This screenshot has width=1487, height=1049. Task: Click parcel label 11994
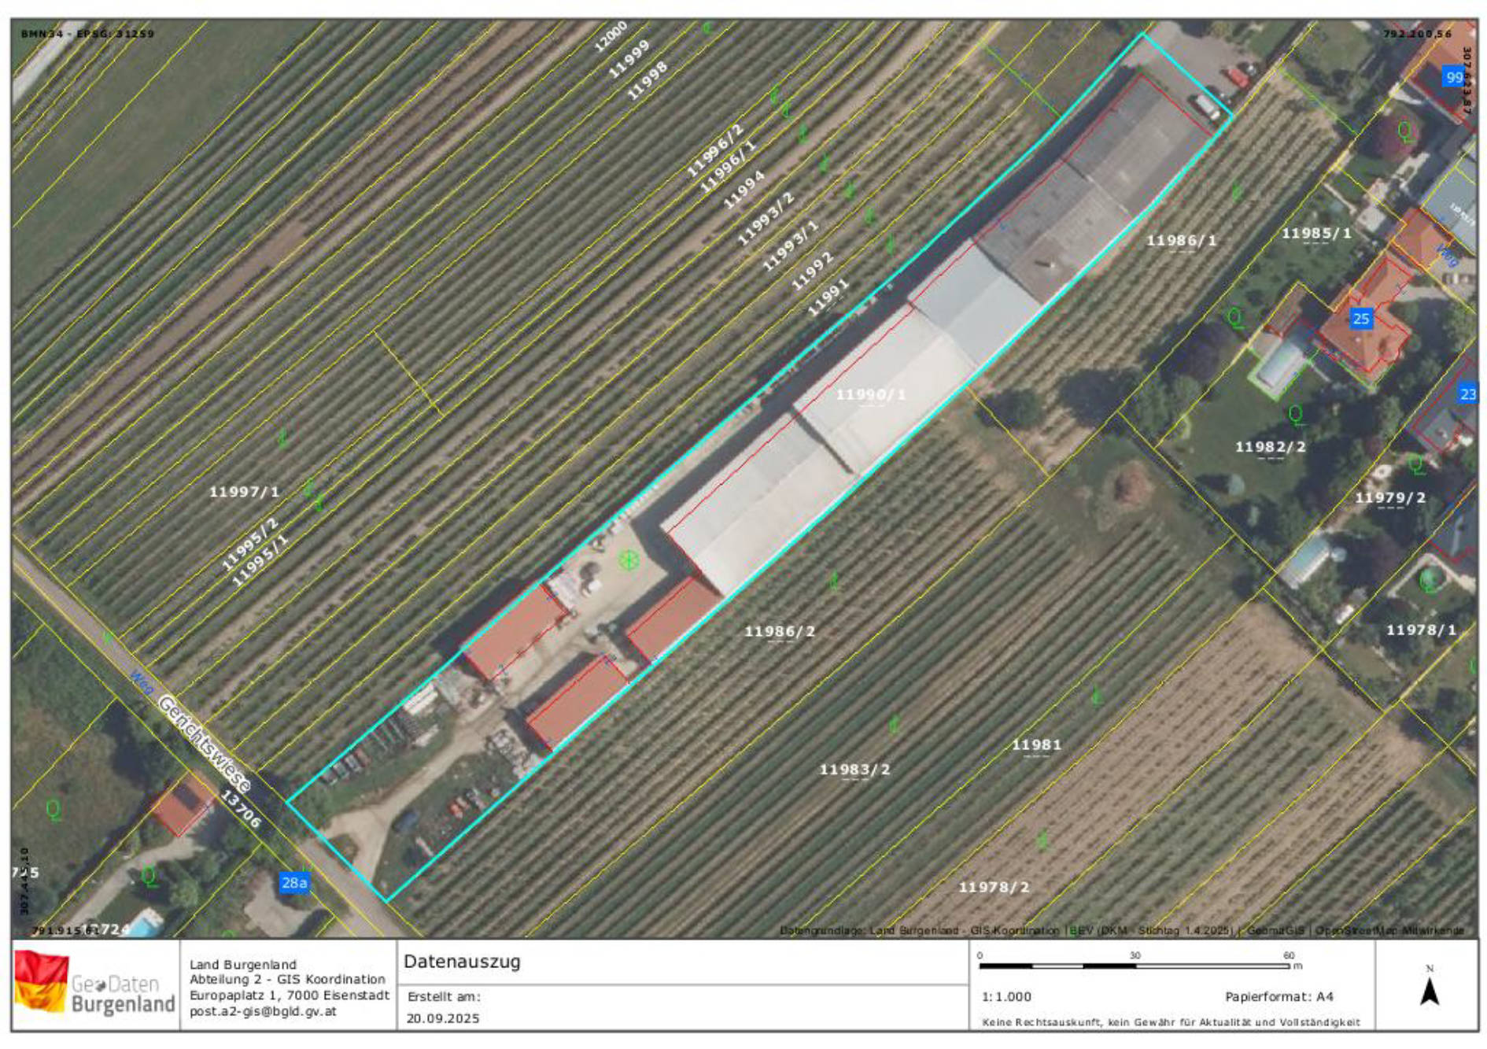point(743,190)
